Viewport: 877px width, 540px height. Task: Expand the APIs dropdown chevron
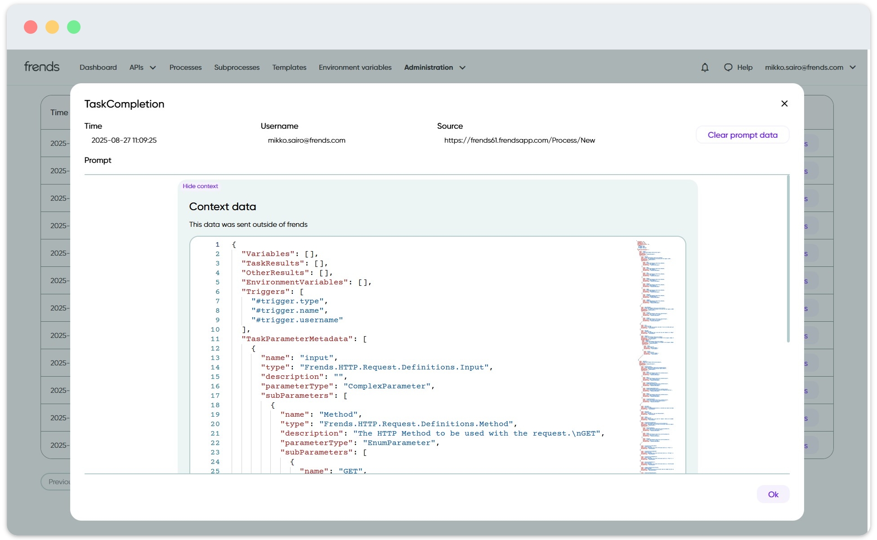point(153,67)
